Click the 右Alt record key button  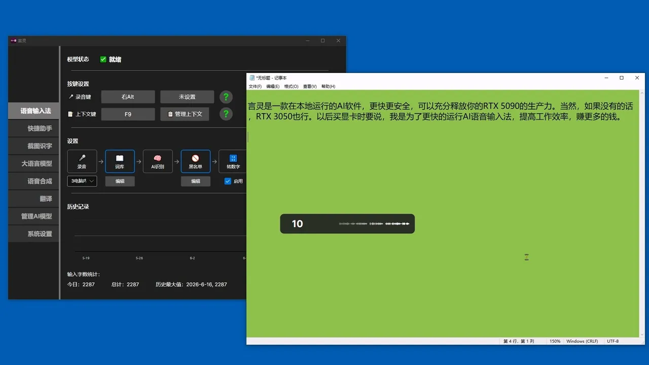[x=128, y=97]
